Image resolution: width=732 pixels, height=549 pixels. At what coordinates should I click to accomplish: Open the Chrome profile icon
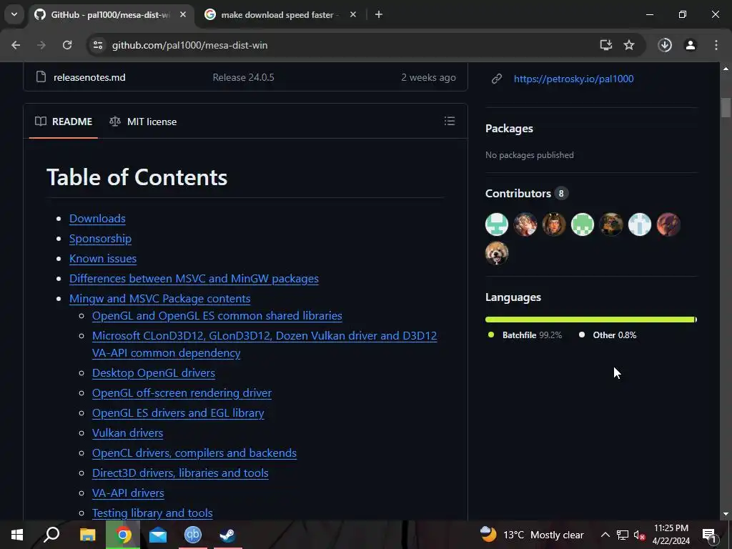point(691,45)
